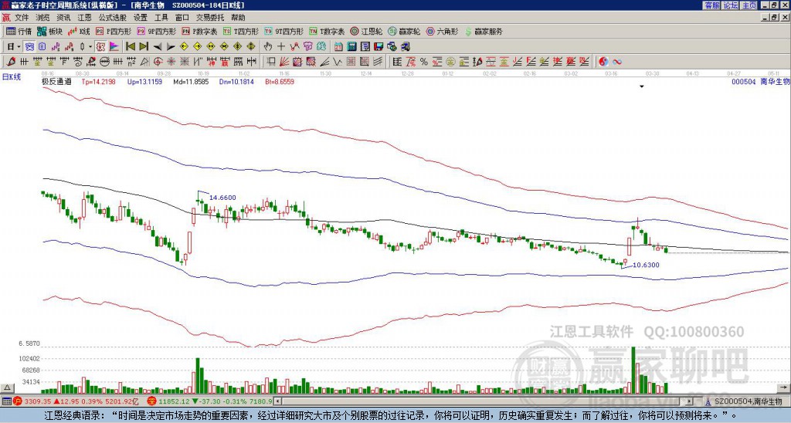Open the 板块 sector view

pyautogui.click(x=49, y=31)
